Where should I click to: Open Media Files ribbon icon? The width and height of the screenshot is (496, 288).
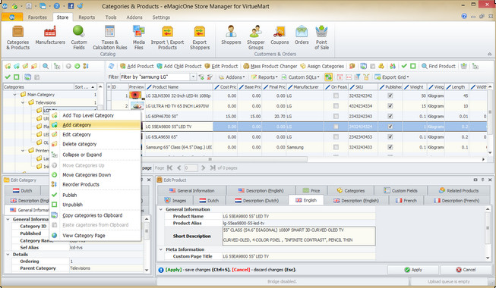pyautogui.click(x=138, y=37)
